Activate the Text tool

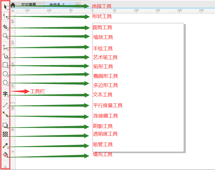tap(5, 94)
